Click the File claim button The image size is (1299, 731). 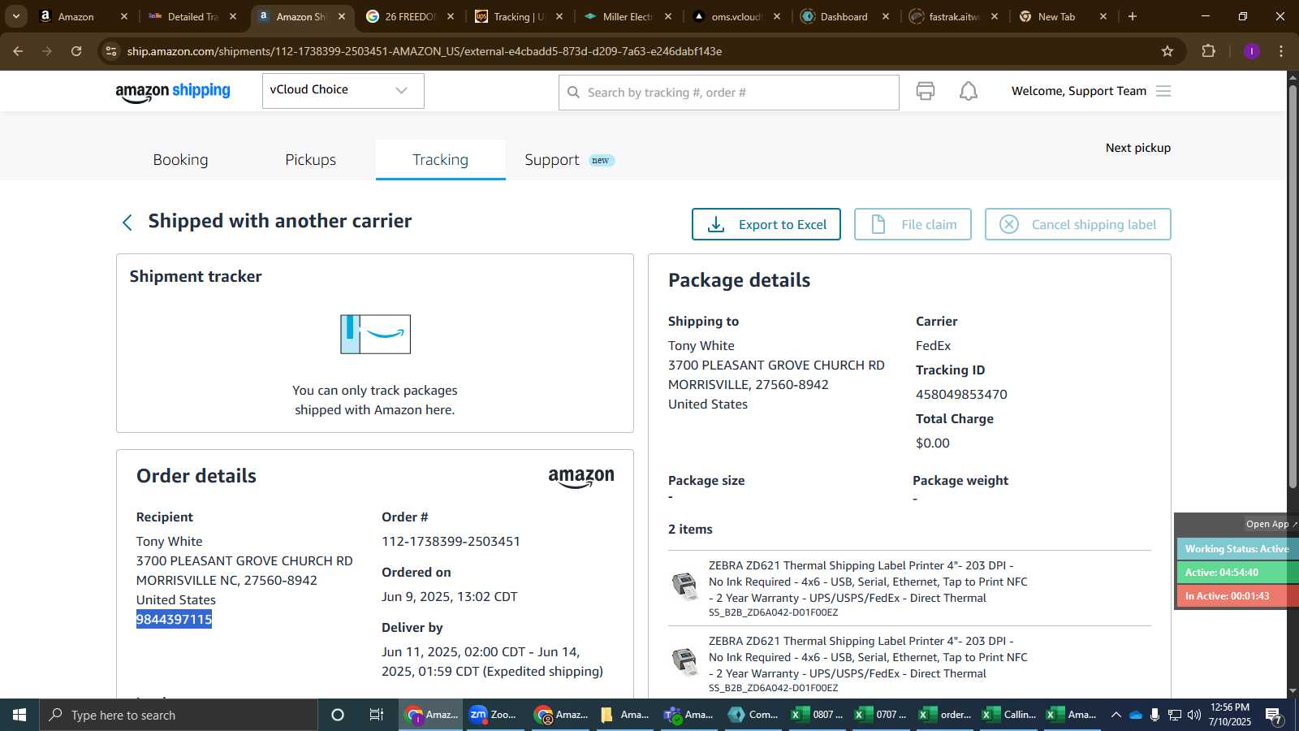tap(913, 224)
